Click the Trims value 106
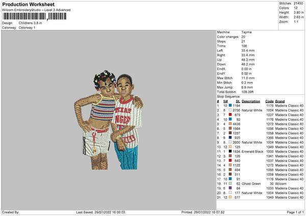Image resolution: width=306 pixels, height=216 pixels. tap(244, 46)
